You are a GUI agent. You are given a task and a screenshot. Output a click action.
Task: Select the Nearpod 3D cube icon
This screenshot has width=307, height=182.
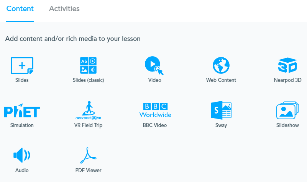pyautogui.click(x=287, y=65)
